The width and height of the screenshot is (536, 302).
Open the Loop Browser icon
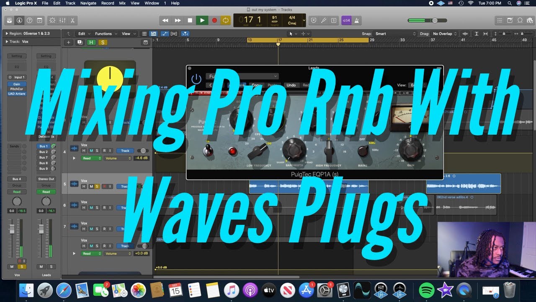point(520,20)
